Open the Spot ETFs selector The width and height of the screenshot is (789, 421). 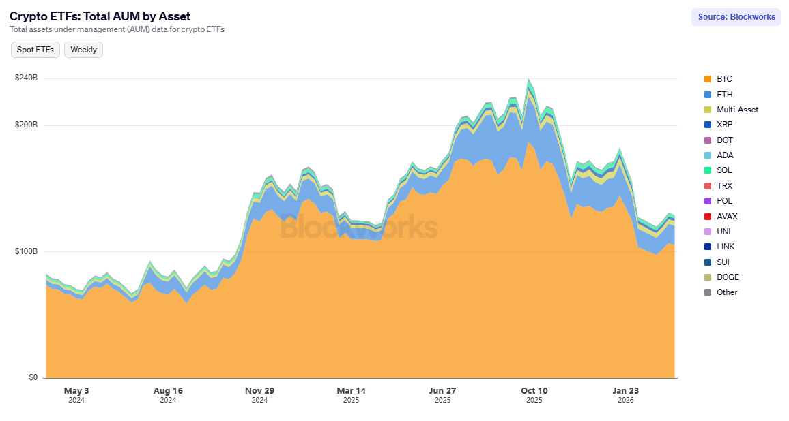pos(35,49)
